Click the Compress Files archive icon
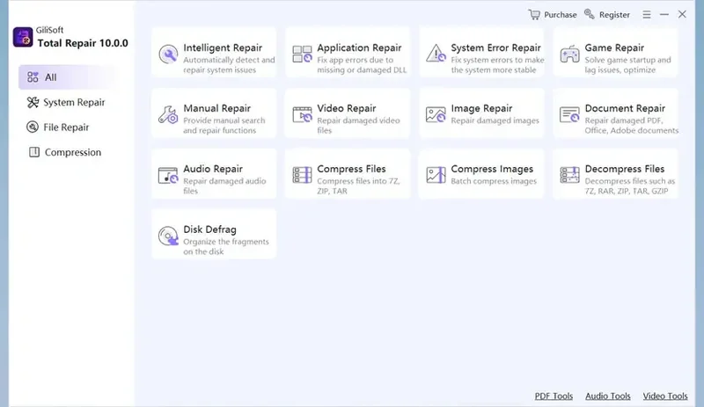Viewport: 704px width, 407px height. 302,175
